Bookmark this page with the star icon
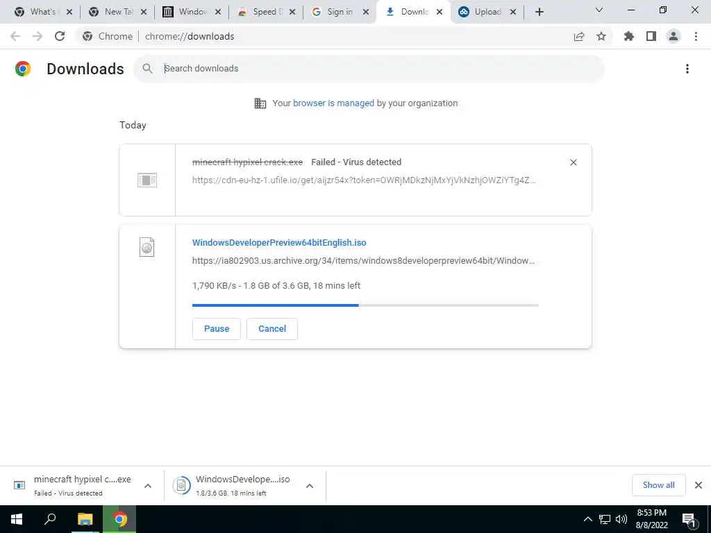 click(x=601, y=36)
